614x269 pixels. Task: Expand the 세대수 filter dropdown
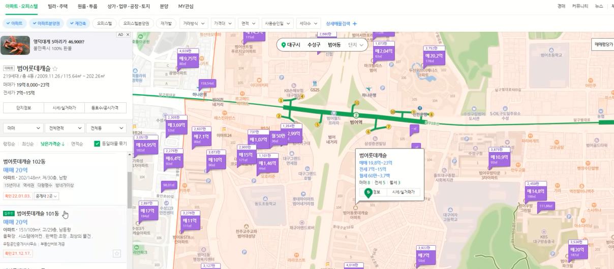(308, 23)
